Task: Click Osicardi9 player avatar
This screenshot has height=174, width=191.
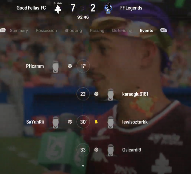Action: (x=110, y=150)
